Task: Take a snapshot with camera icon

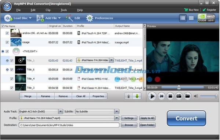Action: pyautogui.click(x=179, y=96)
